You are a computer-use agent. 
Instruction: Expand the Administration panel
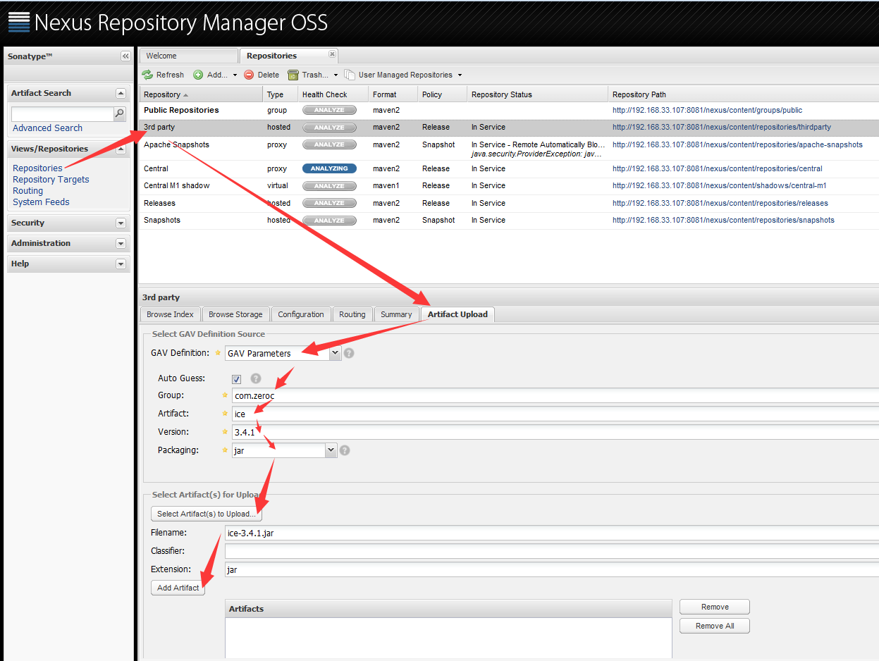click(x=121, y=243)
